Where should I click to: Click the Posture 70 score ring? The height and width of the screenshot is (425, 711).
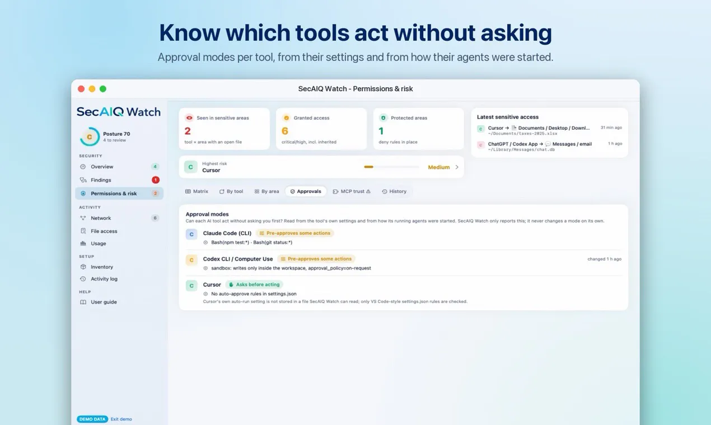pyautogui.click(x=90, y=136)
